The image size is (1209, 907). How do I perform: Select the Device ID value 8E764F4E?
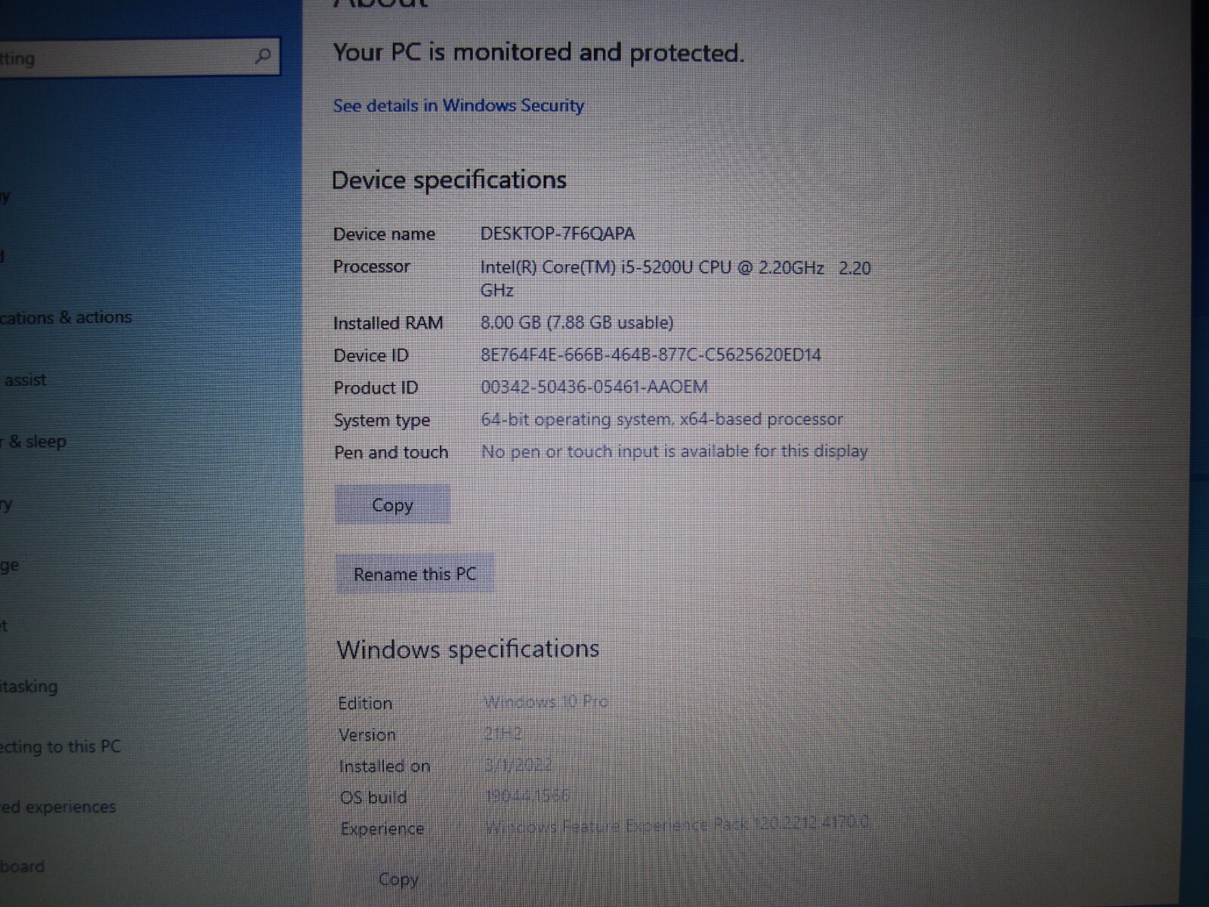click(651, 355)
